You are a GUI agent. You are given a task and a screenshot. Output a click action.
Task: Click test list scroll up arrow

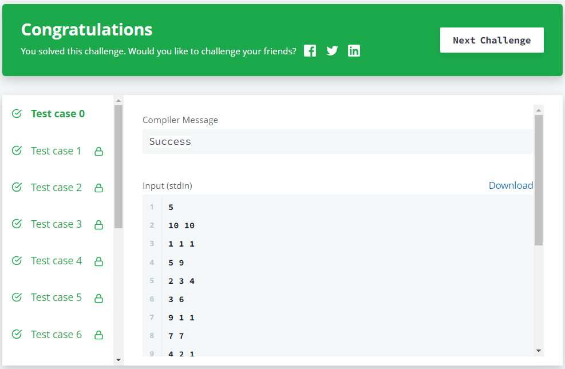click(x=118, y=101)
